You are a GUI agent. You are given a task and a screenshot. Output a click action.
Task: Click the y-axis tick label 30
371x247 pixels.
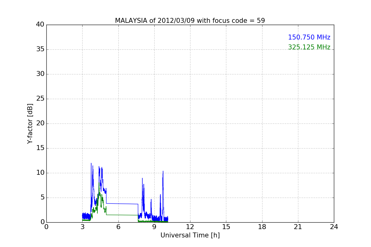coord(40,74)
